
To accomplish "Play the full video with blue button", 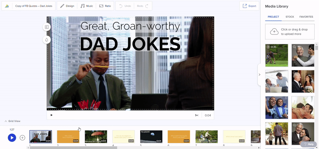I will click(x=12, y=138).
